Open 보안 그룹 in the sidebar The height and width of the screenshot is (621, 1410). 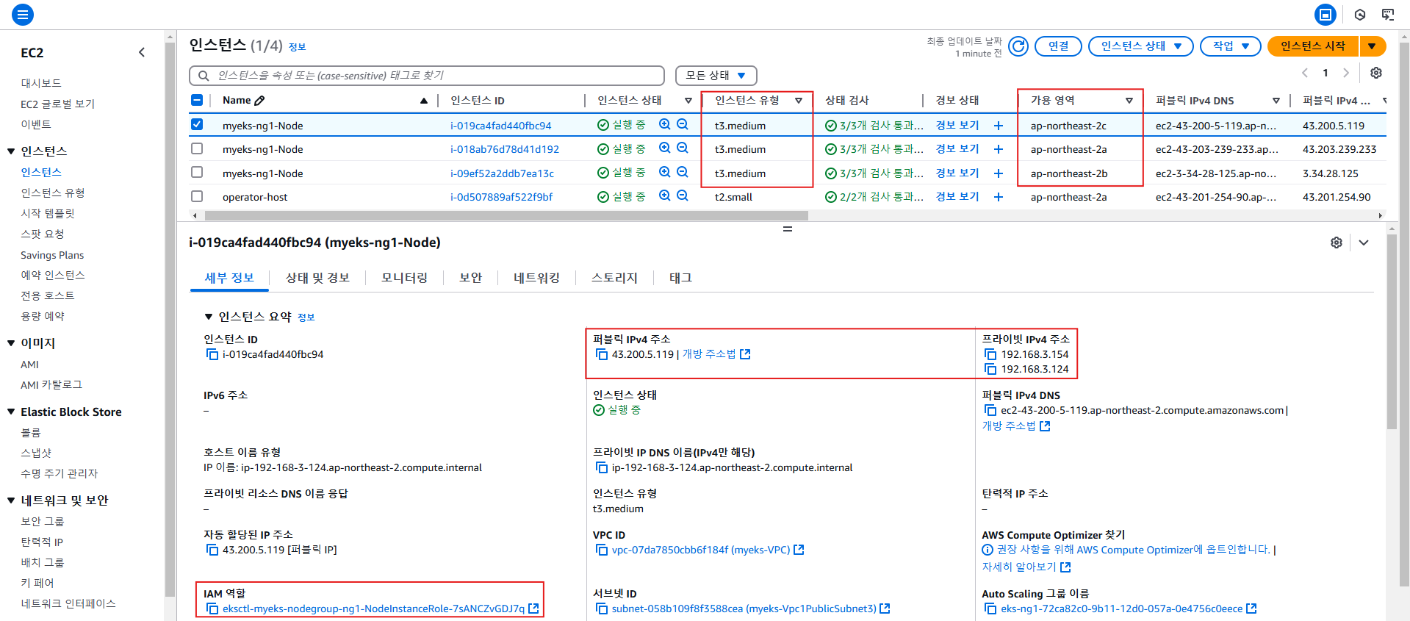click(42, 521)
